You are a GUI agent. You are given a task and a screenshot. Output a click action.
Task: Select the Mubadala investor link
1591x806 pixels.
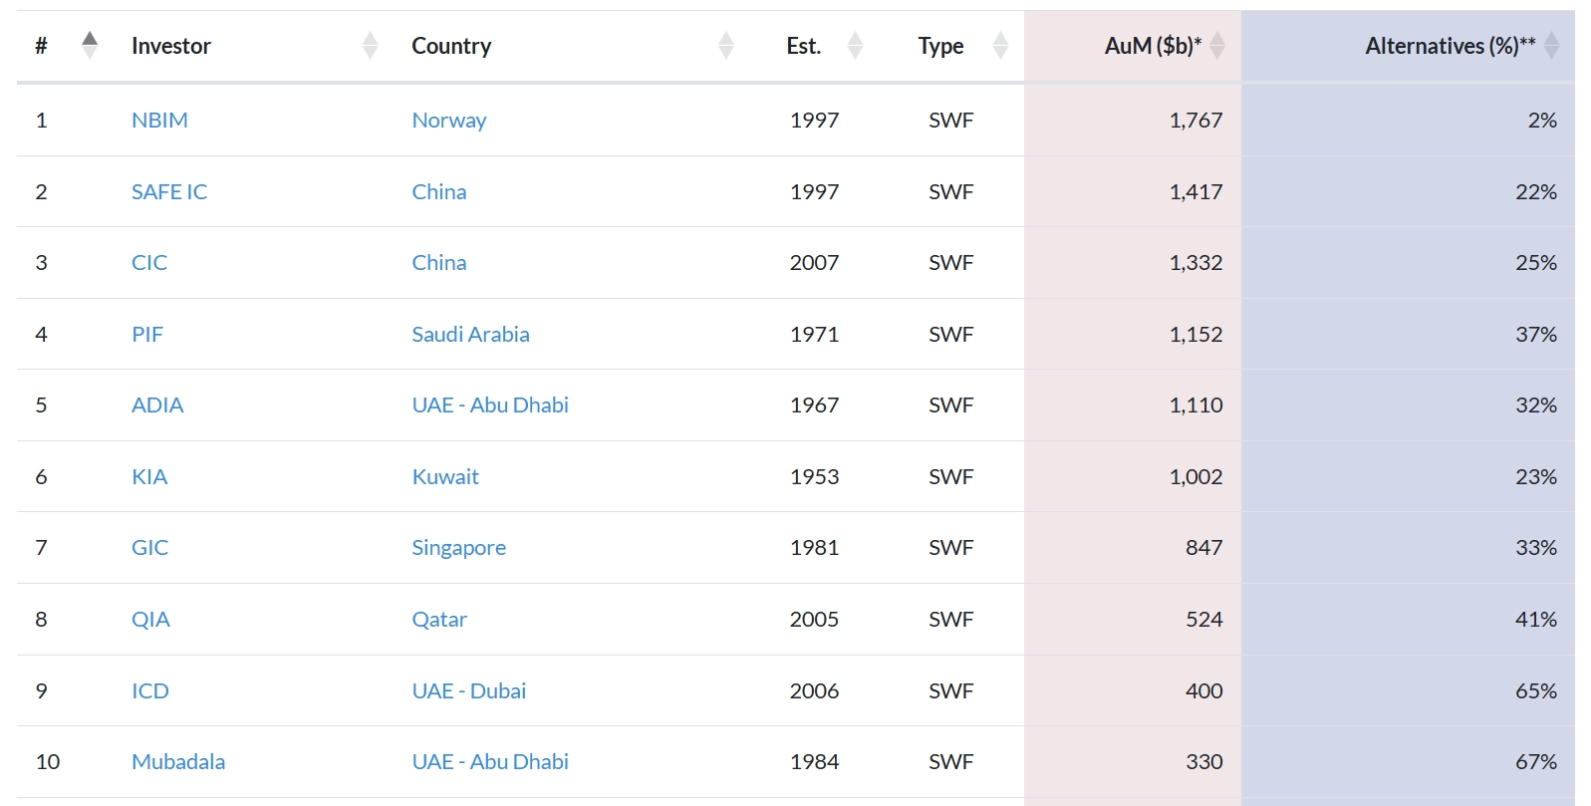click(x=178, y=762)
